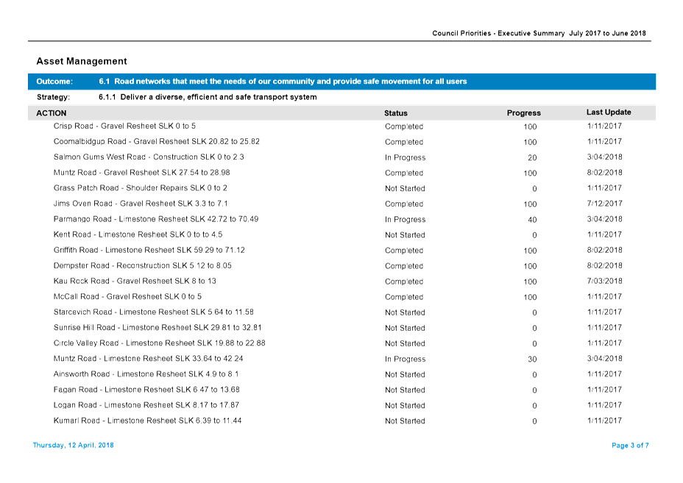Click progress value 20 for Salmon Gums West Road
683x483 pixels.
532,158
